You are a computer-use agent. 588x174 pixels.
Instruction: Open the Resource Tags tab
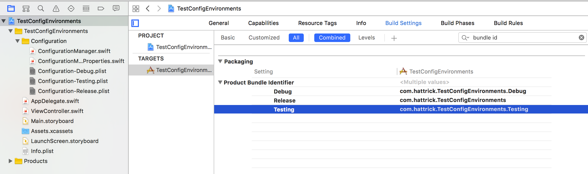[x=317, y=23]
